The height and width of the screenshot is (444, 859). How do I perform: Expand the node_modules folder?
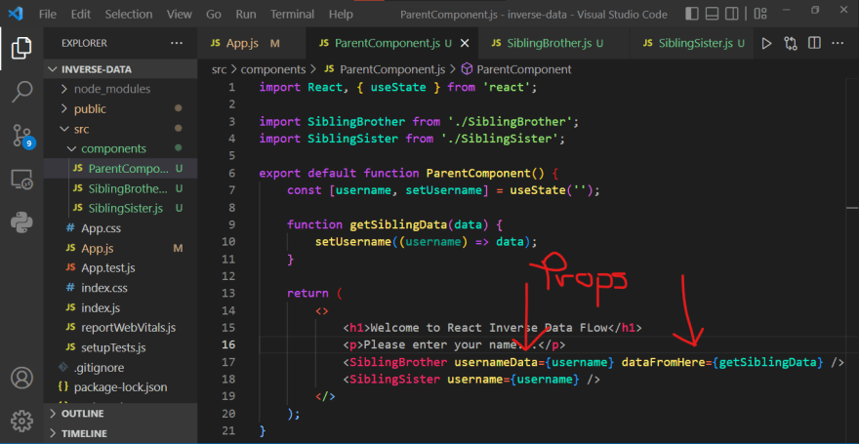point(120,89)
